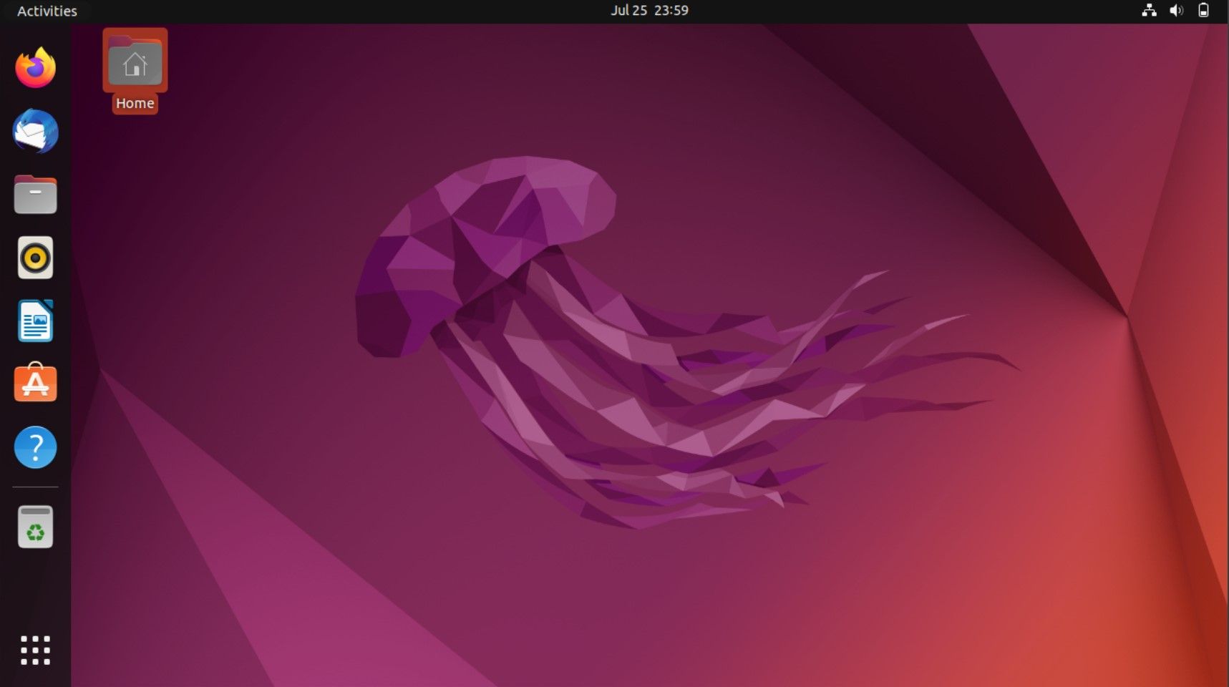This screenshot has width=1229, height=687.
Task: Click the "Home" label under the desktop folder
Action: tap(135, 102)
